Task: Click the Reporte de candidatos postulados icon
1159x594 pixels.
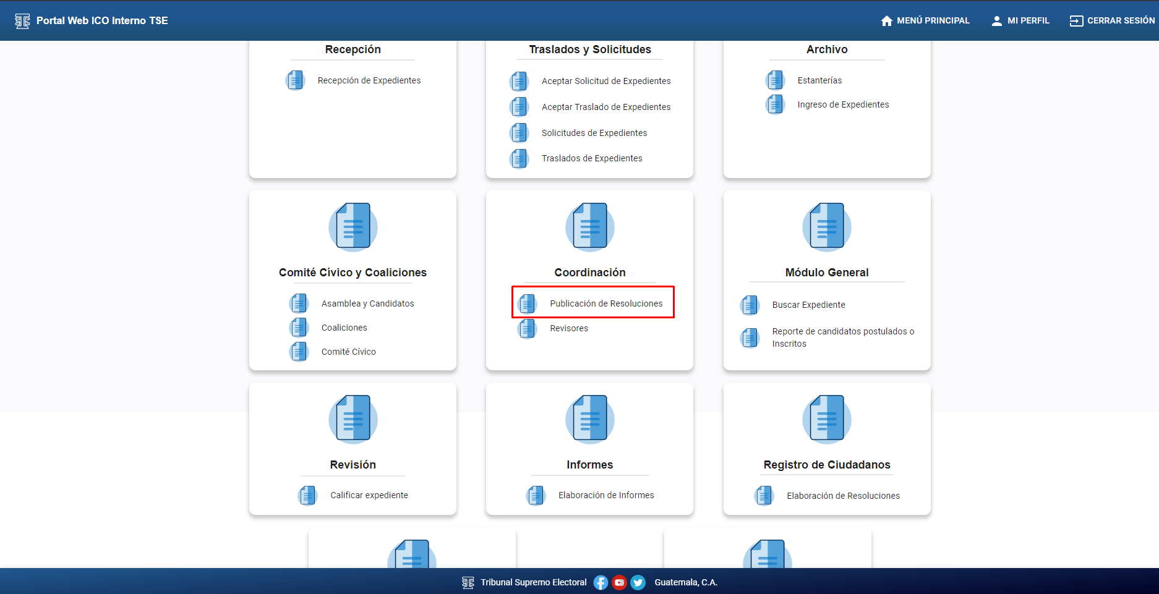Action: (750, 337)
